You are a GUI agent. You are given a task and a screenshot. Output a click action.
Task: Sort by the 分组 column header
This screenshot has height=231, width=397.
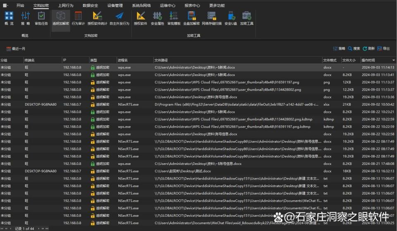(12, 60)
